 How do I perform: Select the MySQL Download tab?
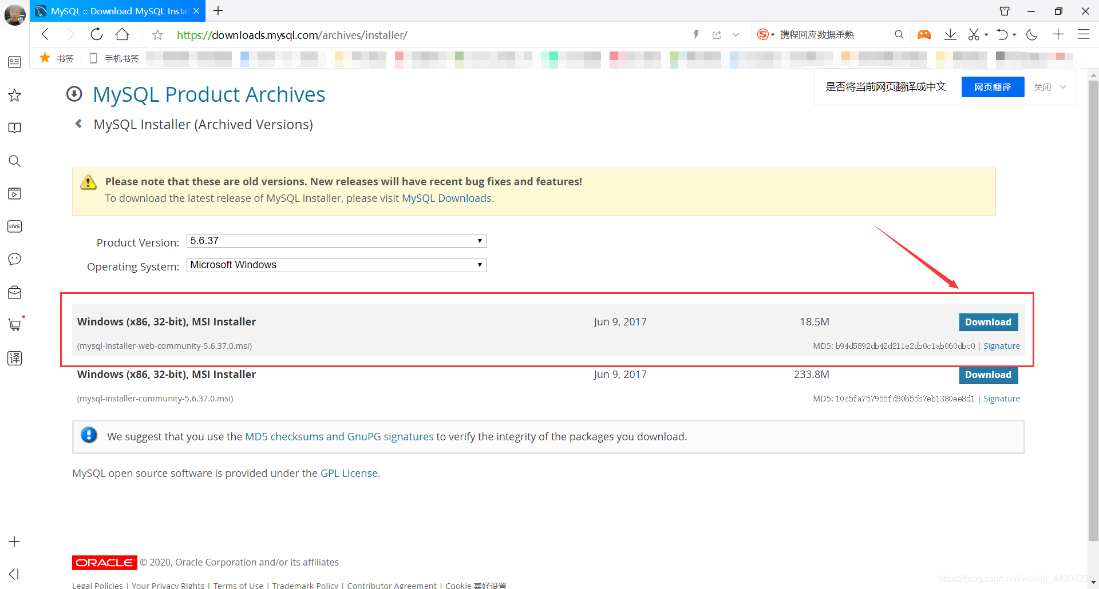point(118,11)
